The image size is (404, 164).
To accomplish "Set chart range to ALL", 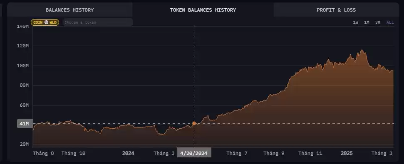I will click(x=390, y=22).
